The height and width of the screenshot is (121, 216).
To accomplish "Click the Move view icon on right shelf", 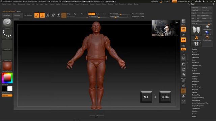I will tap(183, 64).
